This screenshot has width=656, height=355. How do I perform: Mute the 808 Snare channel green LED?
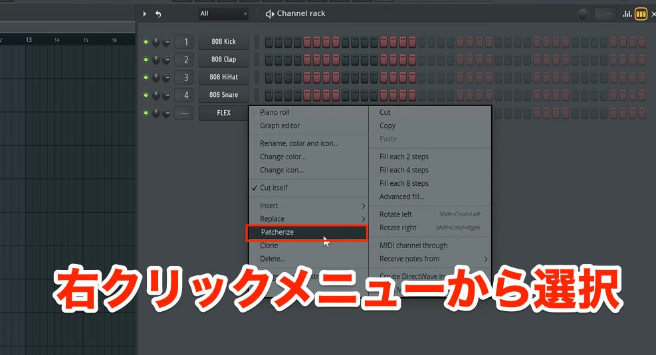[x=146, y=96]
